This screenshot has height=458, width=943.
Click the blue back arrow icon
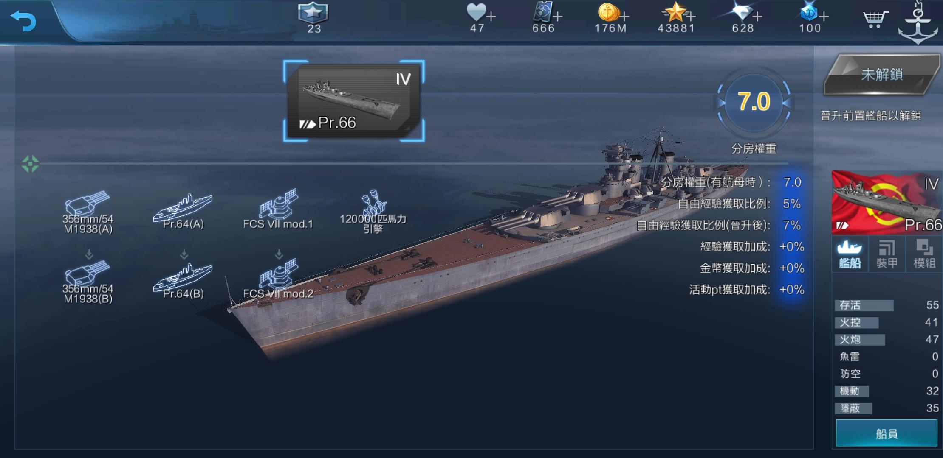coord(23,21)
